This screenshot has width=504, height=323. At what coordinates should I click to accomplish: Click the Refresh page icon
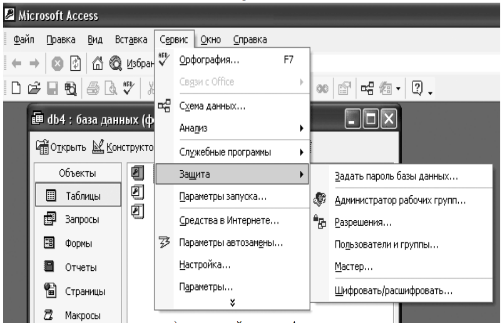point(75,63)
